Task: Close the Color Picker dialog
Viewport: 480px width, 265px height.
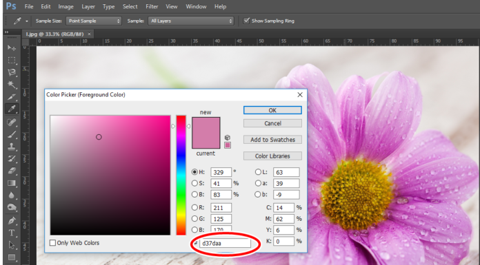Action: 300,95
